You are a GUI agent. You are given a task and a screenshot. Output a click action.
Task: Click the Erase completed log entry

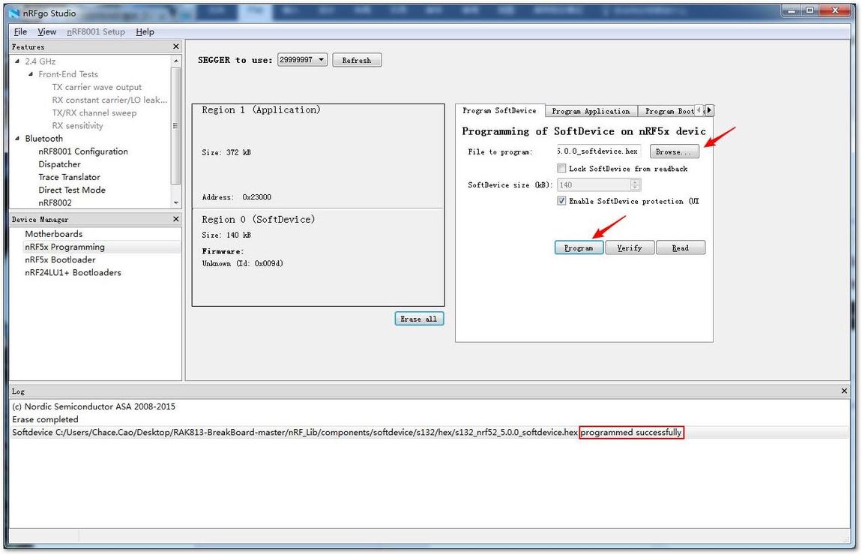tap(45, 419)
